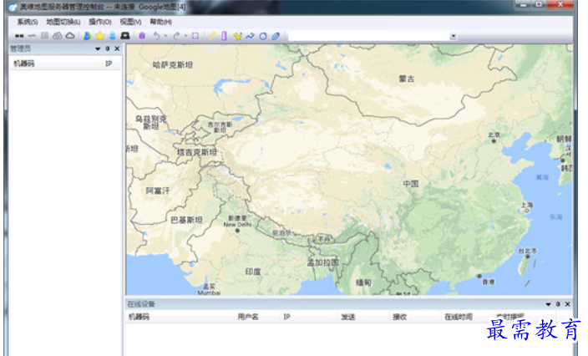
Task: Click the black device toolbar icon
Action: [x=125, y=36]
